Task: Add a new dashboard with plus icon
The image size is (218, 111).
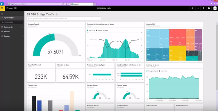Action: pos(22,27)
